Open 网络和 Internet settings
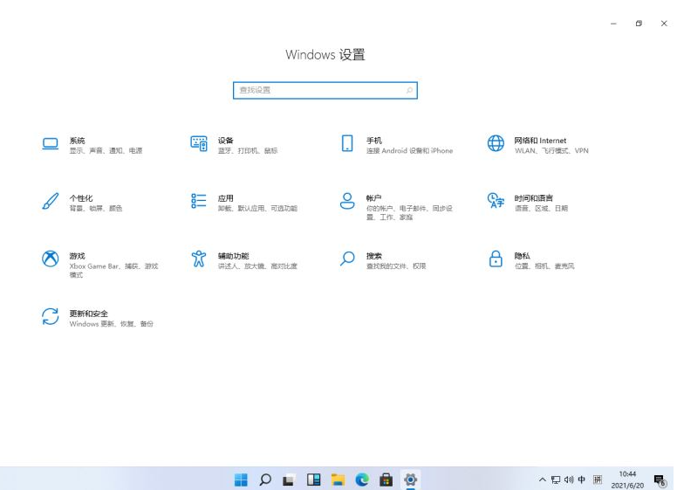Screen dimensions: 677x490 pos(539,141)
